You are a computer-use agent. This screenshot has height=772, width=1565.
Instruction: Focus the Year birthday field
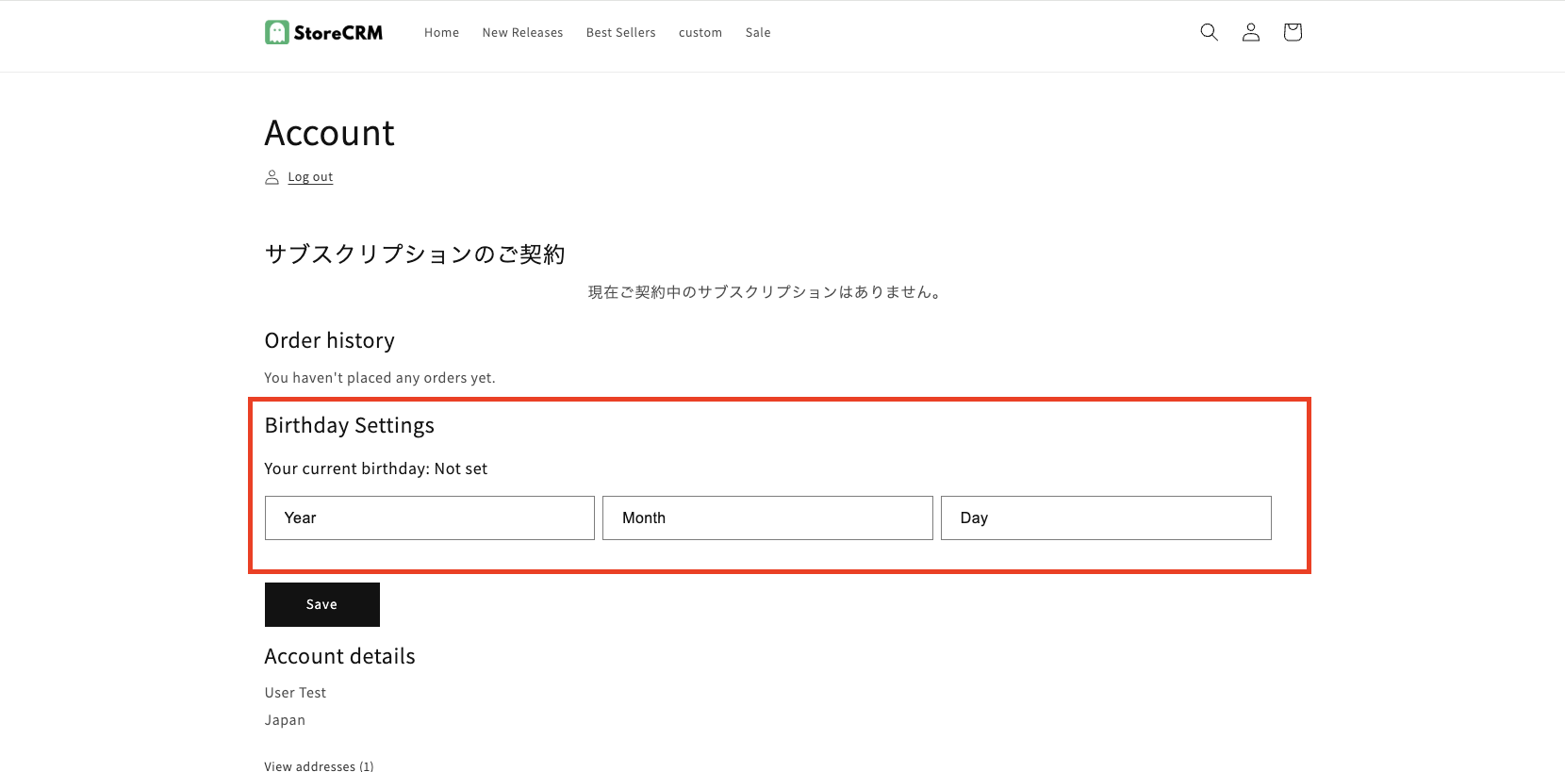pyautogui.click(x=430, y=517)
